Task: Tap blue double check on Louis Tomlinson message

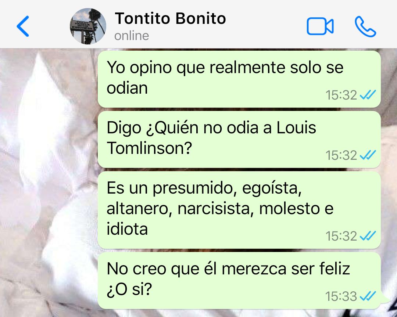Action: tap(368, 155)
